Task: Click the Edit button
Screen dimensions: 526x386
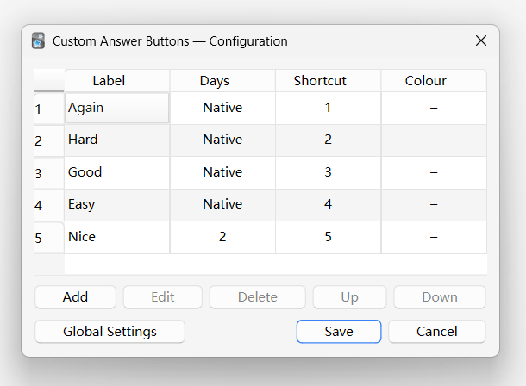Action: pyautogui.click(x=163, y=297)
